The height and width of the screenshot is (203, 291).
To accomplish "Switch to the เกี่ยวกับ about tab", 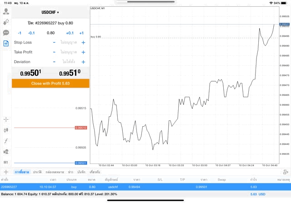I will coord(95,172).
